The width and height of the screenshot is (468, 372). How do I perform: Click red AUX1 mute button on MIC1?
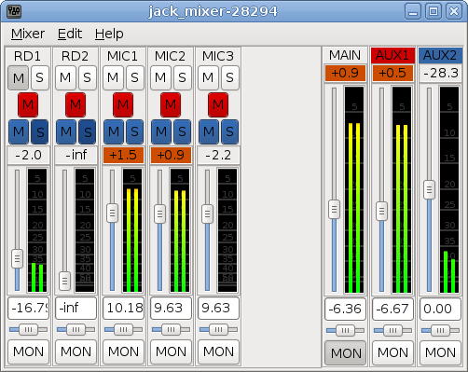(123, 104)
